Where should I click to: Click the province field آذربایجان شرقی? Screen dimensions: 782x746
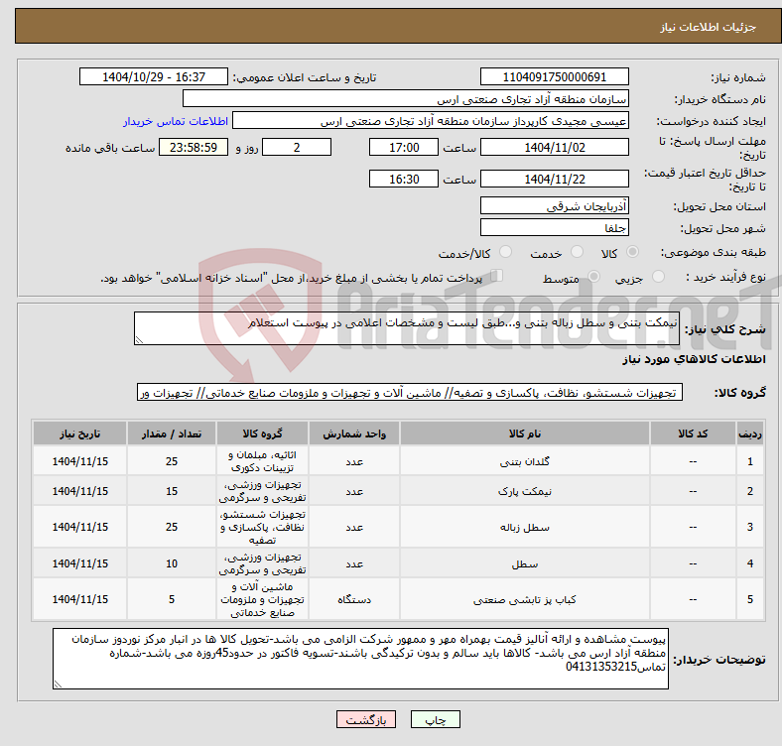(555, 205)
